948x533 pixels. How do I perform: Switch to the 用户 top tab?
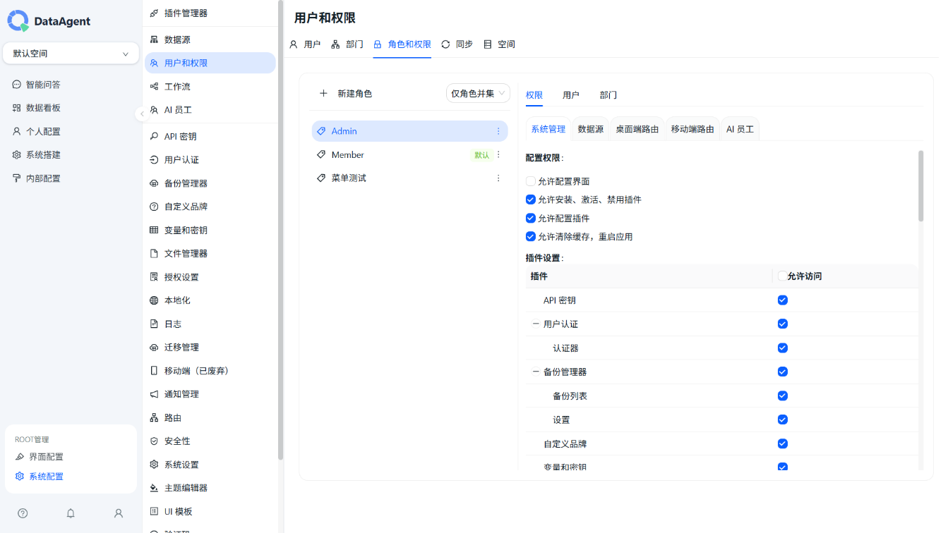[x=305, y=44]
